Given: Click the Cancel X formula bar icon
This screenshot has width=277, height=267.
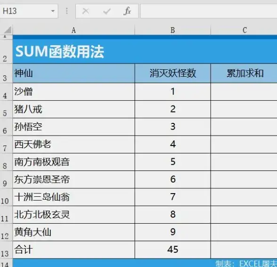Looking at the screenshot, I should click(86, 11).
